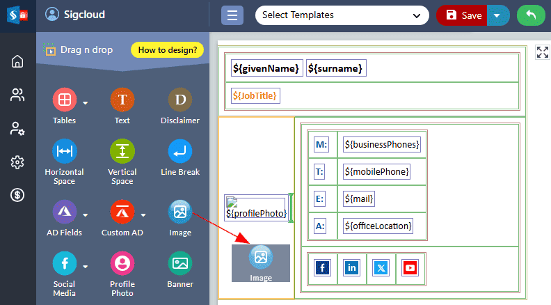551x305 pixels.
Task: Insert a Line Break element
Action: [x=180, y=151]
